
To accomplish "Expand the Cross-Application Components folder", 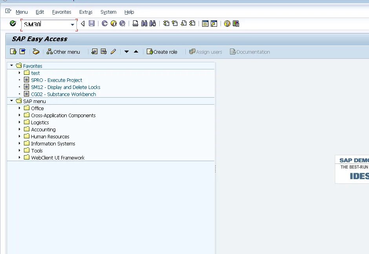I will 19,115.
